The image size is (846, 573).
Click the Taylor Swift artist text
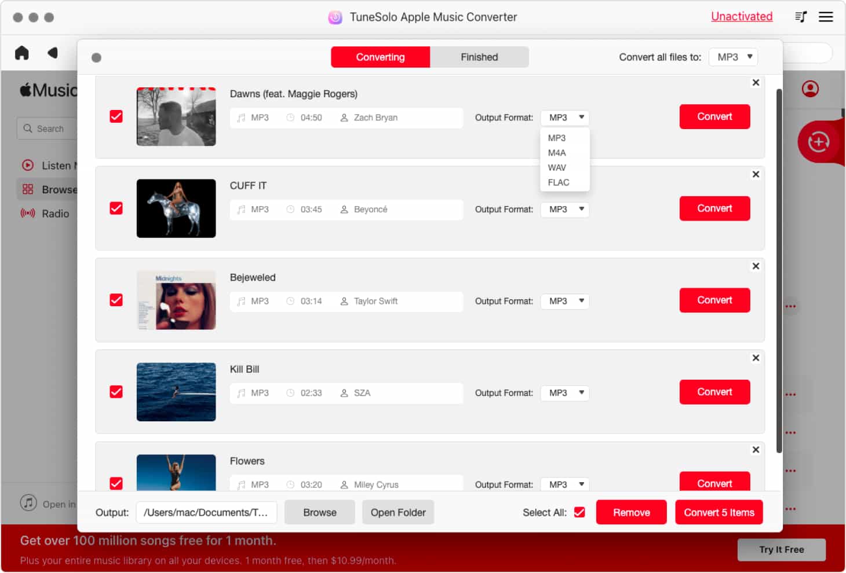375,301
